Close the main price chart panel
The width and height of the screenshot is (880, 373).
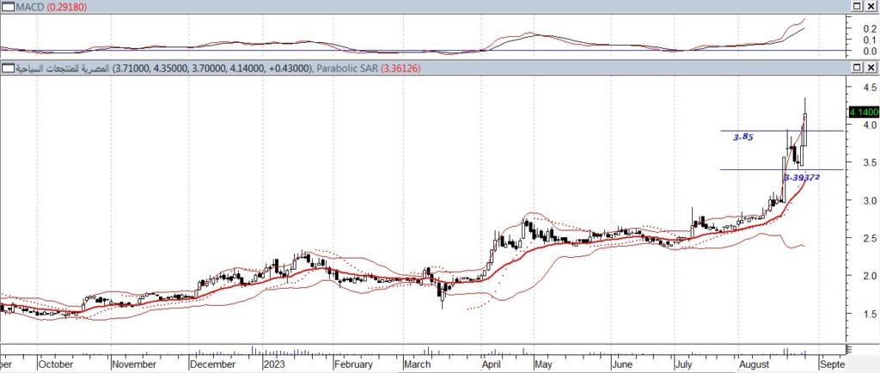[x=870, y=68]
